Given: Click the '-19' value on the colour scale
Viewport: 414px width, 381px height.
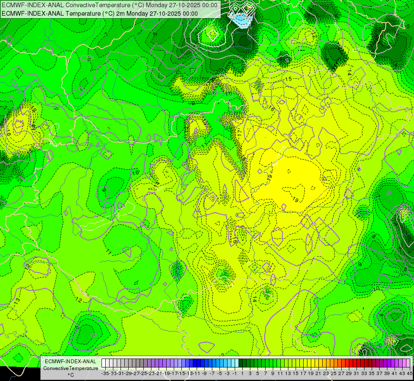Looking at the screenshot, I should click(166, 373).
